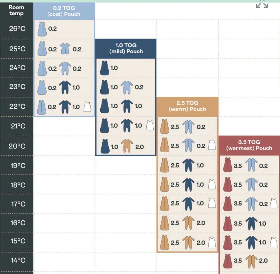280x274 pixels.
Task: Click the light blue sleeping bag at 26°C
Action: pos(42,29)
